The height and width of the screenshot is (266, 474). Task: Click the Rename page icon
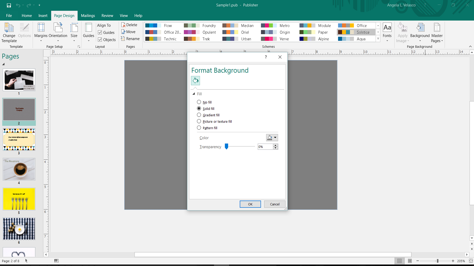tap(123, 39)
